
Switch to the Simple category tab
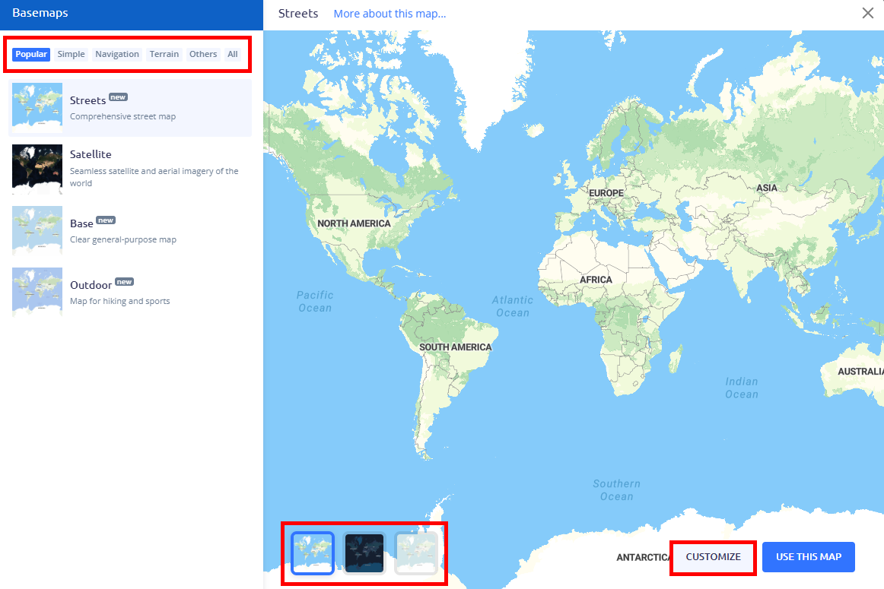click(x=71, y=54)
